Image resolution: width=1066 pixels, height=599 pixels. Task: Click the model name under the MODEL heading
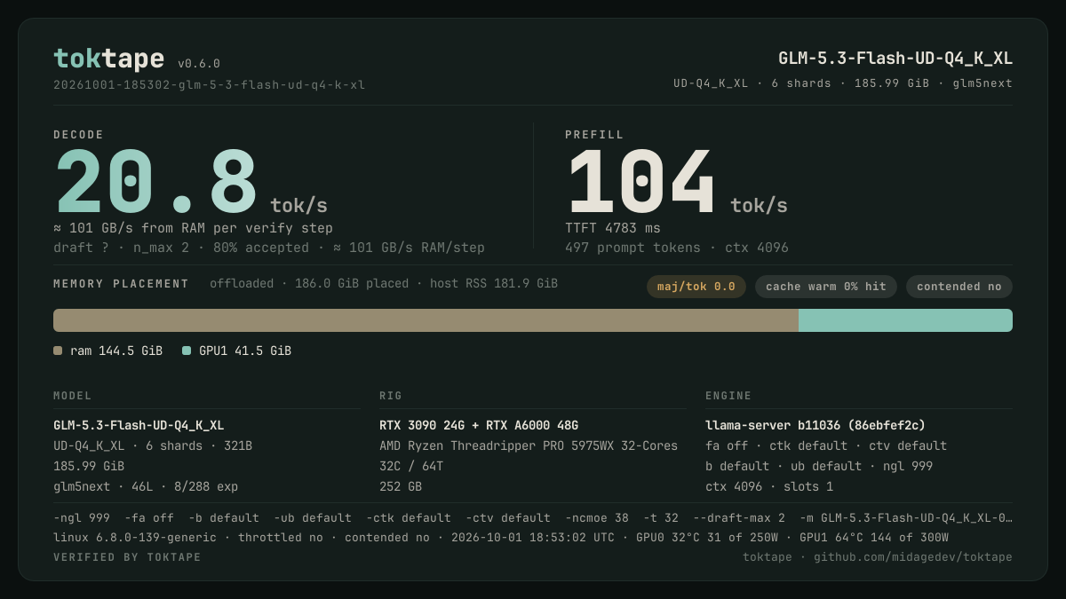coord(139,425)
